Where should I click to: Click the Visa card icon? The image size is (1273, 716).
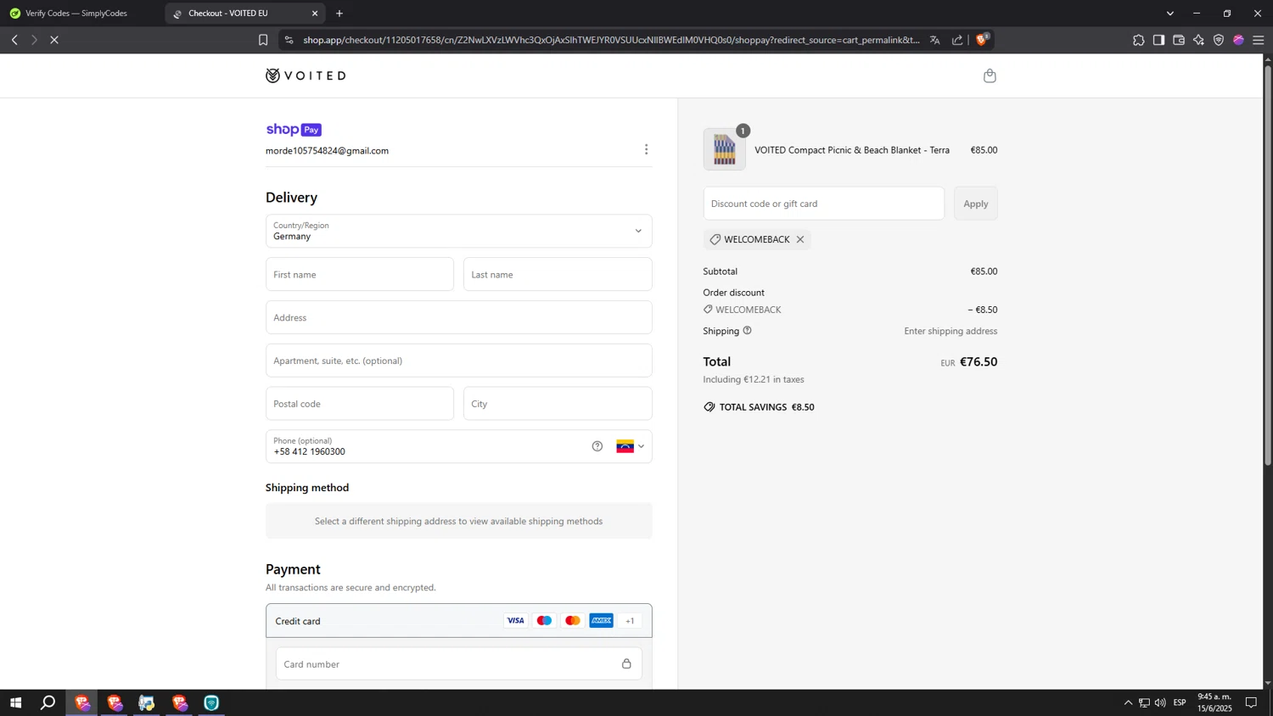click(x=515, y=621)
